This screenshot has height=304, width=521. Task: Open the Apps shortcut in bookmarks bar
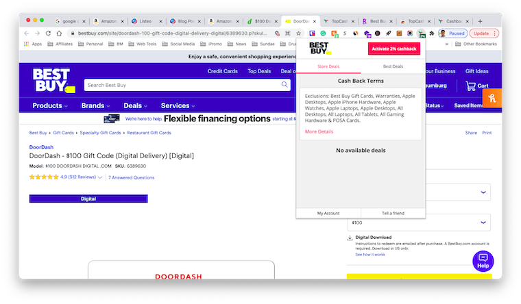pyautogui.click(x=33, y=44)
